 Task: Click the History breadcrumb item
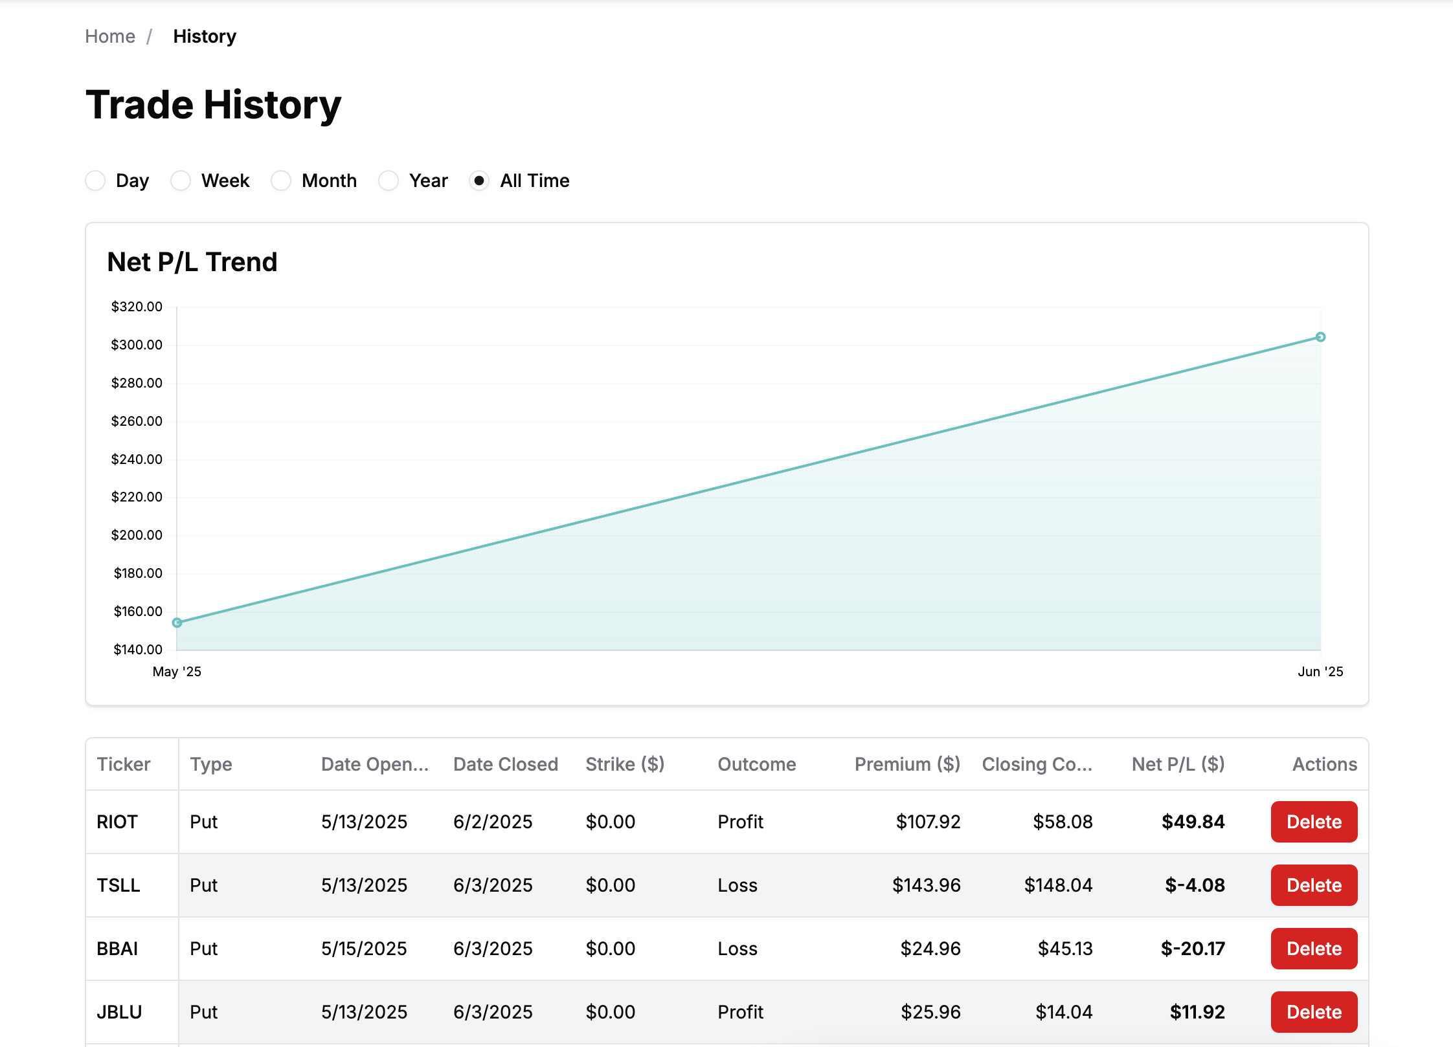[x=204, y=36]
